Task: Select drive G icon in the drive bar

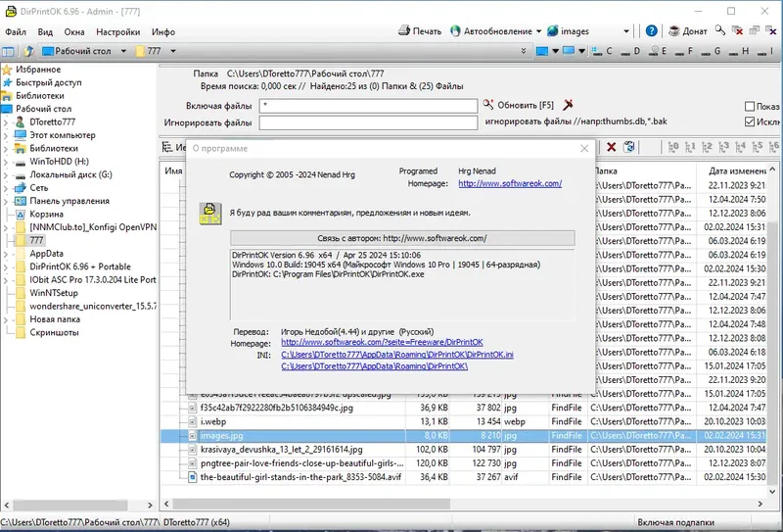Action: pyautogui.click(x=706, y=52)
